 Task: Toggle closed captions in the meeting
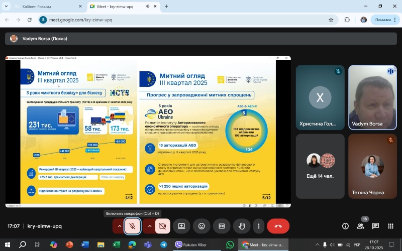coord(221,226)
